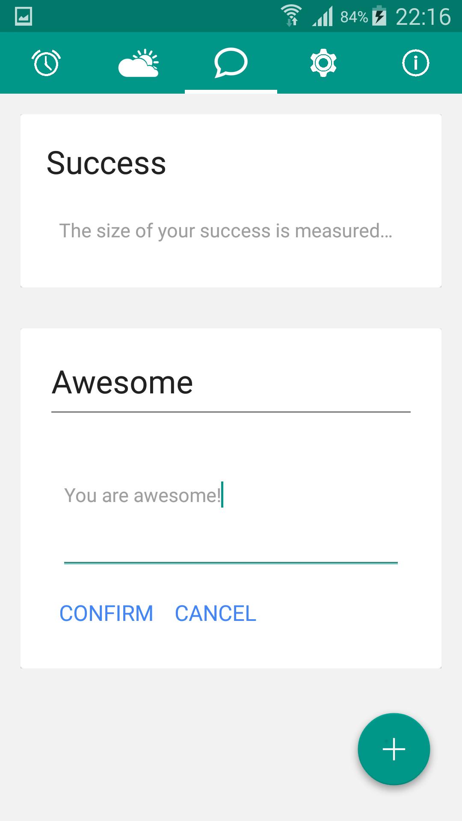Viewport: 462px width, 821px height.
Task: Tap the add new quote plus button
Action: [394, 749]
